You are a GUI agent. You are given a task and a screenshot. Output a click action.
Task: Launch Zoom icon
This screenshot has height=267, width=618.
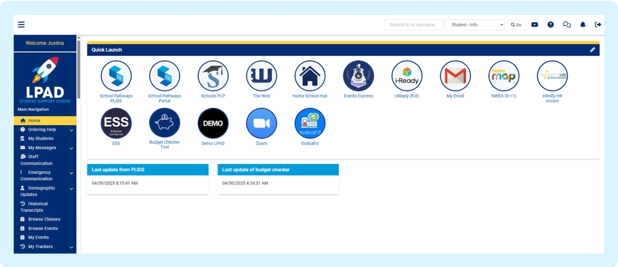point(262,123)
